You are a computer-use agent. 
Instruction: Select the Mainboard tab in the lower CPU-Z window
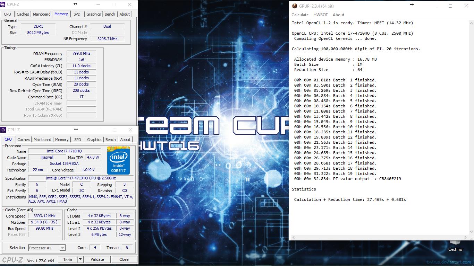42,140
